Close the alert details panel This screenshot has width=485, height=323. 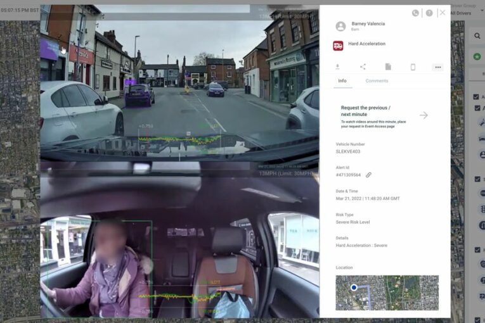443,13
